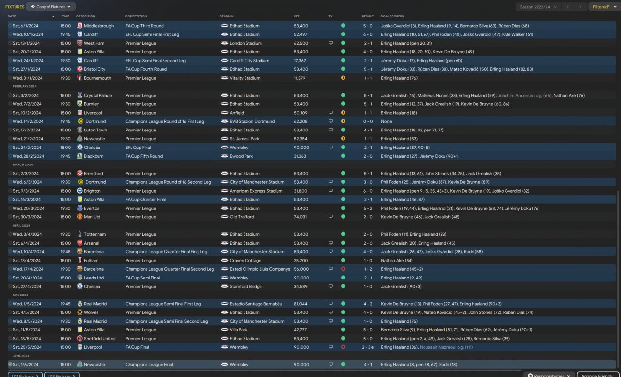Click the stadium icon beside Villa Park

[224, 330]
